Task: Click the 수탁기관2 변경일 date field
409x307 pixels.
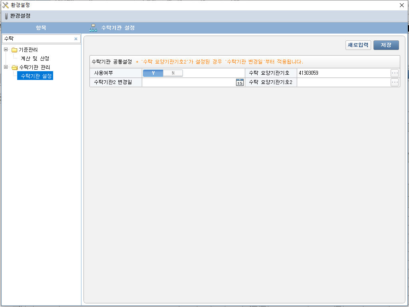Action: click(x=189, y=83)
